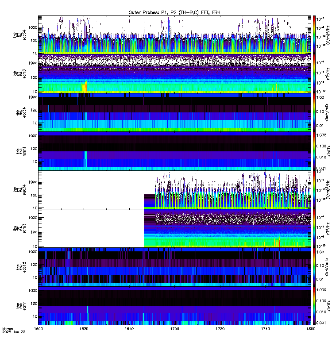The width and height of the screenshot is (332, 354).
Task: Click the color bar of the thb edc34 panel
Action: coord(314,112)
